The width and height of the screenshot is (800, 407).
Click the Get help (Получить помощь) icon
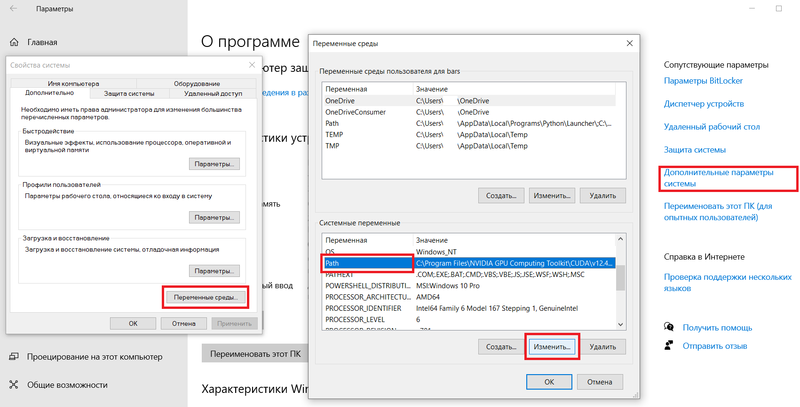(669, 327)
